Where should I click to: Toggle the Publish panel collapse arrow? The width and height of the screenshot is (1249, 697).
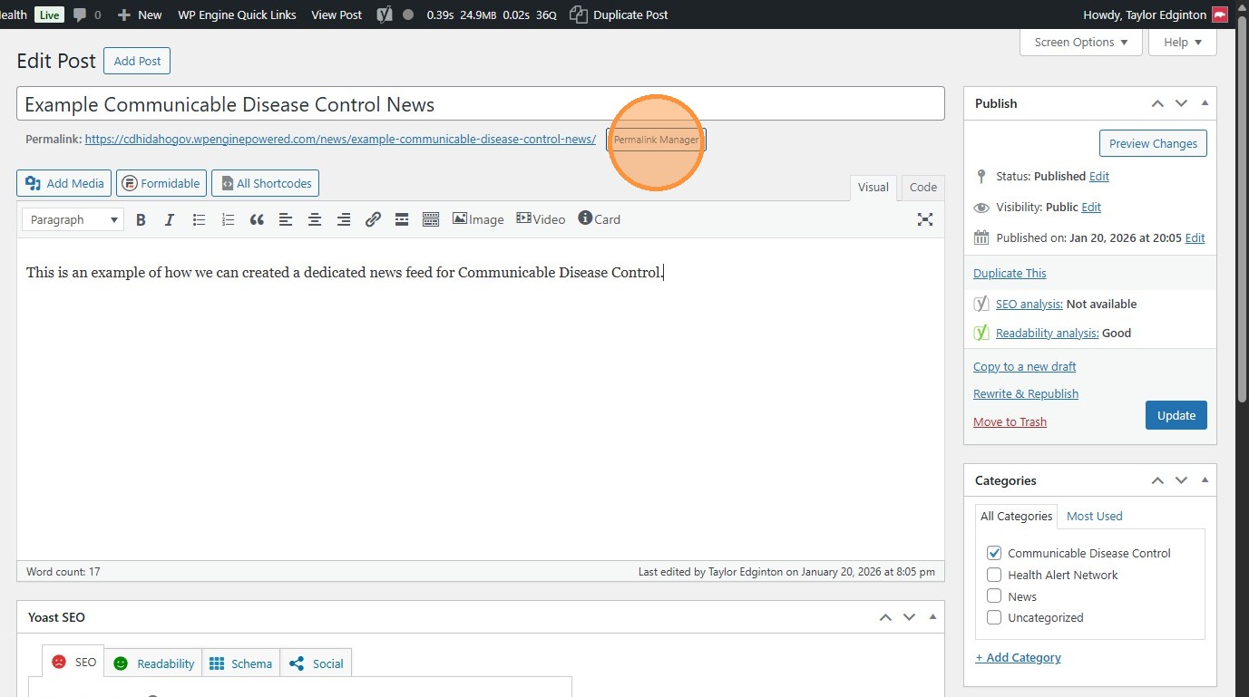click(1205, 103)
